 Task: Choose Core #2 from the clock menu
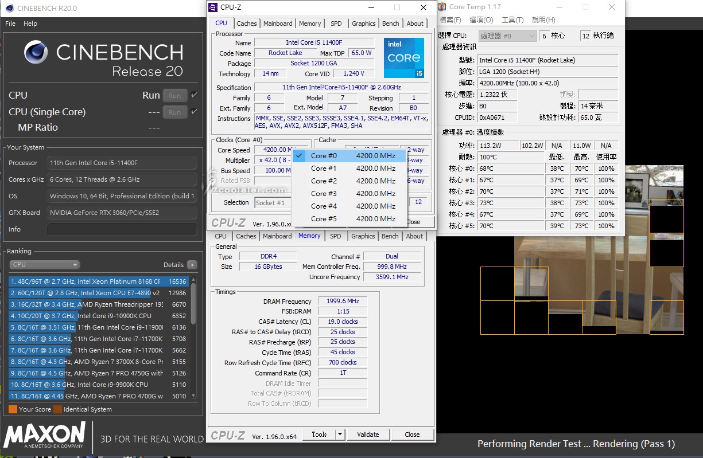[349, 181]
